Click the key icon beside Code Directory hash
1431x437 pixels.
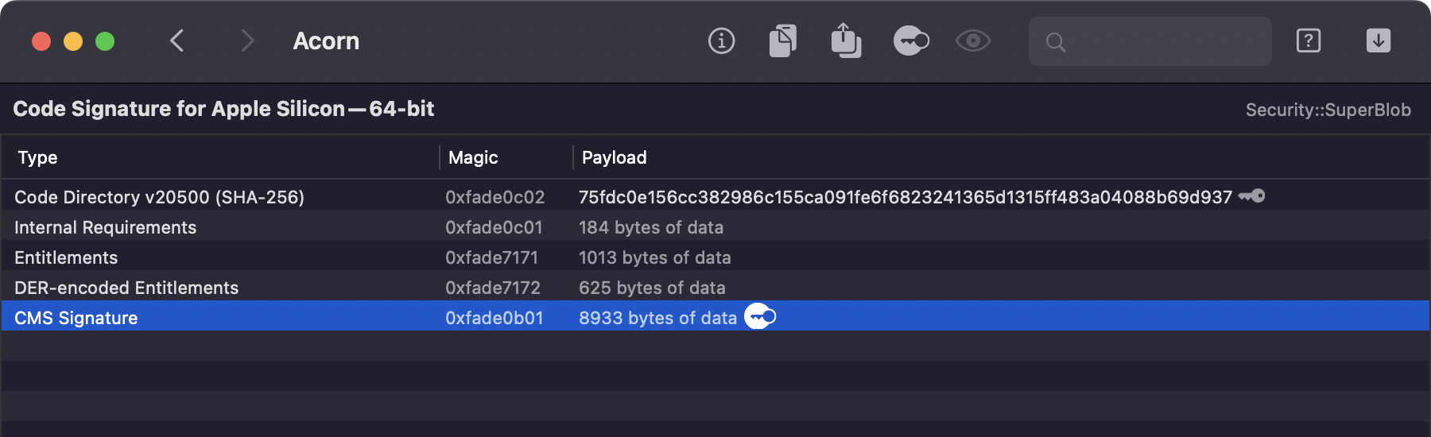pos(1252,196)
